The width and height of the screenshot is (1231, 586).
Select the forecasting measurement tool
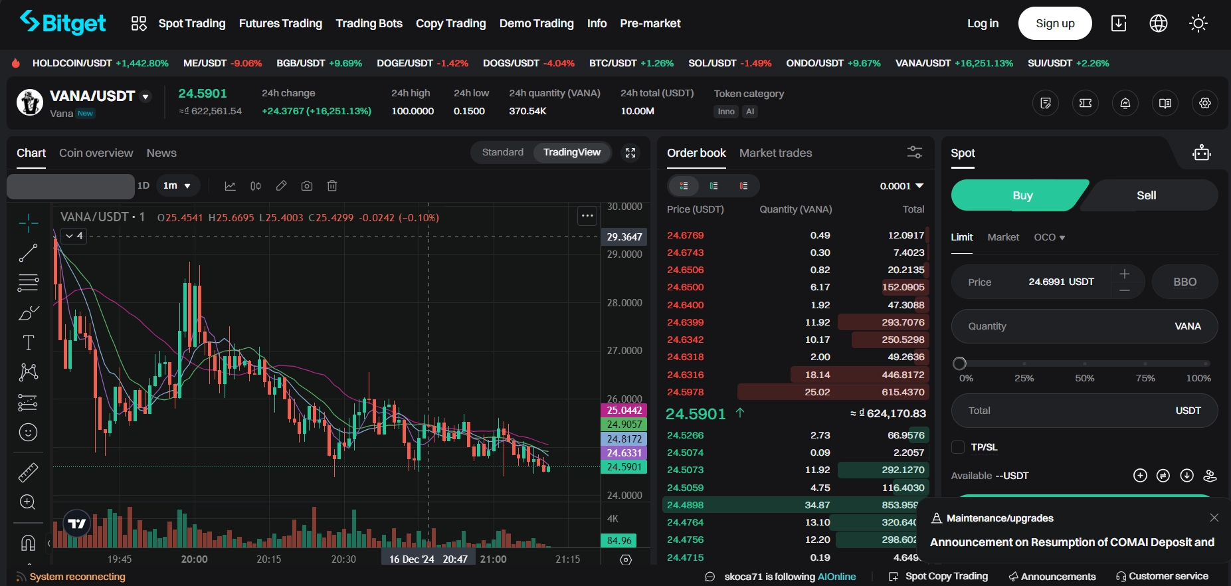pos(28,402)
